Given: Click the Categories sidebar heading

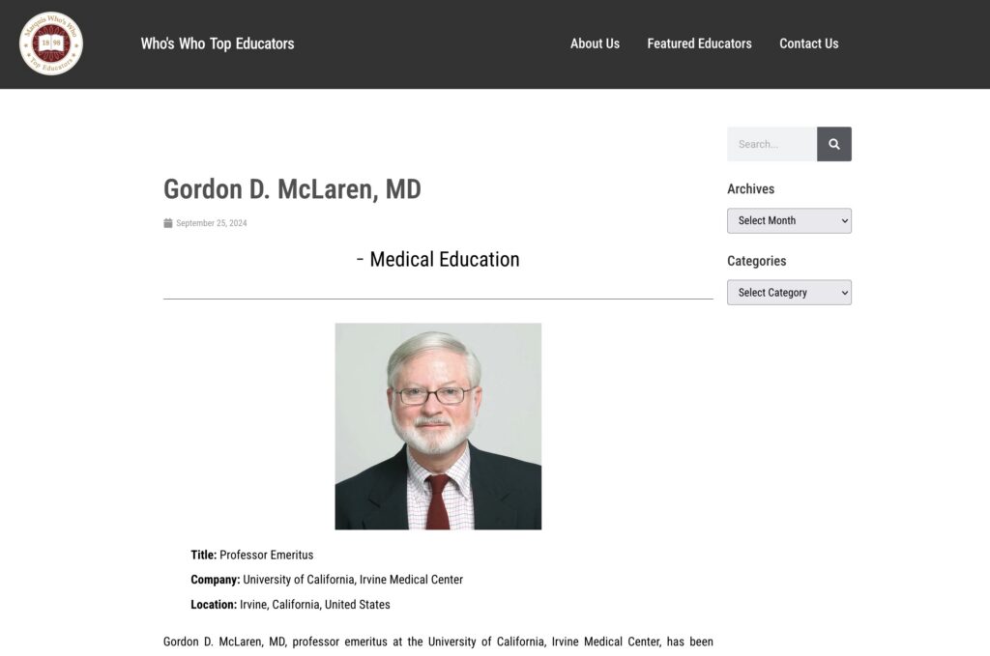Looking at the screenshot, I should click(756, 261).
